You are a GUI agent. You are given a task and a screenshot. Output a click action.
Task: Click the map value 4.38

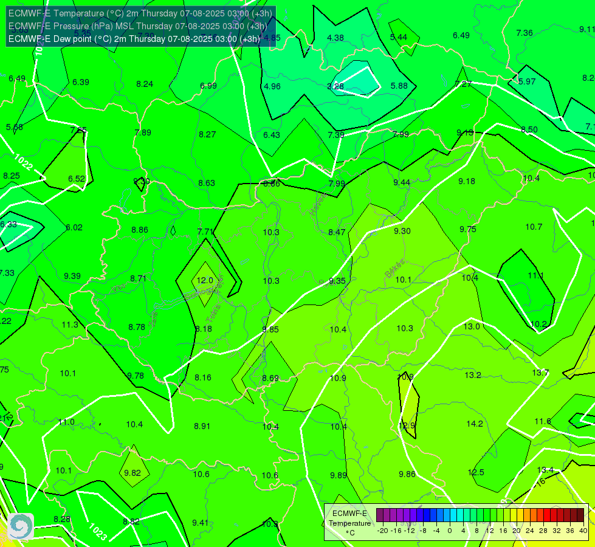335,38
